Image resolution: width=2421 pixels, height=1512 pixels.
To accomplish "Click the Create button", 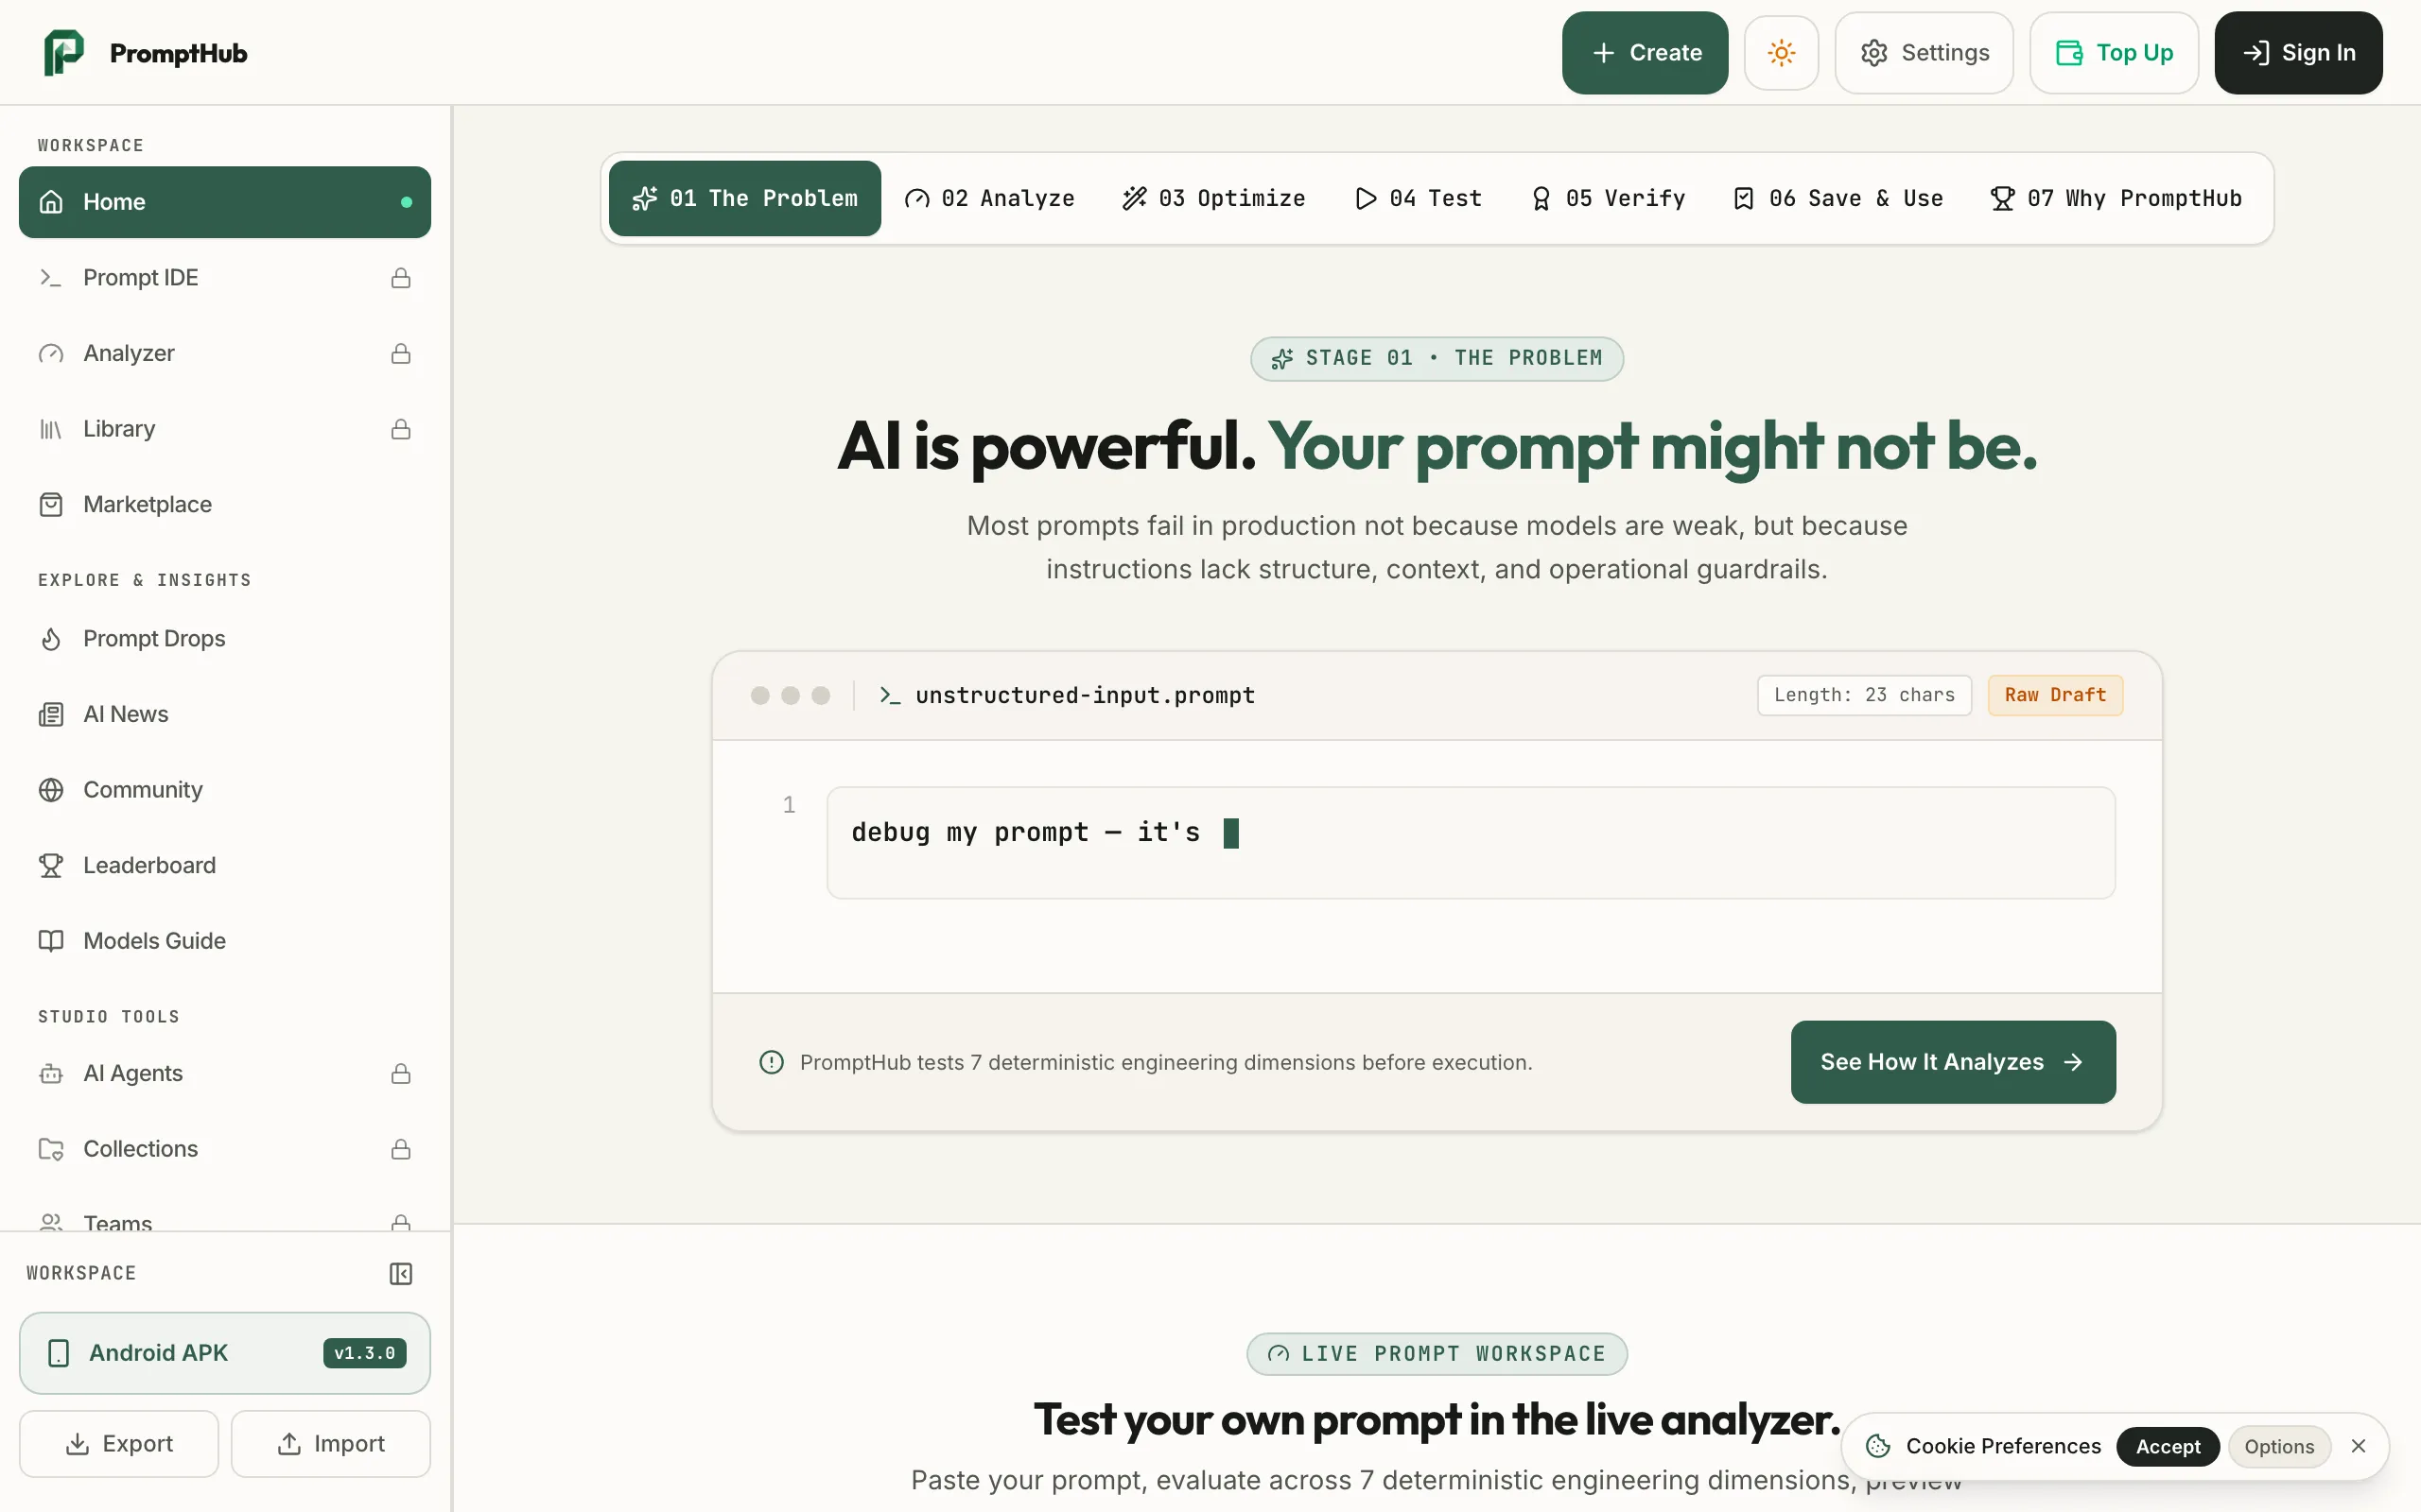I will [x=1645, y=52].
